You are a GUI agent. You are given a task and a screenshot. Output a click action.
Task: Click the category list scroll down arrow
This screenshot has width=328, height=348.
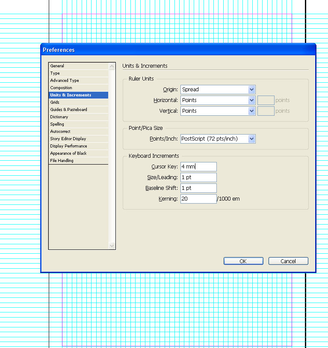click(112, 246)
